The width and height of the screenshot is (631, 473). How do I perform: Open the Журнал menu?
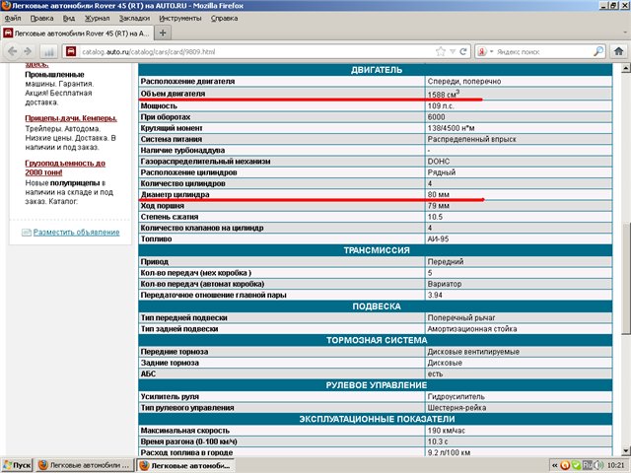click(x=97, y=18)
